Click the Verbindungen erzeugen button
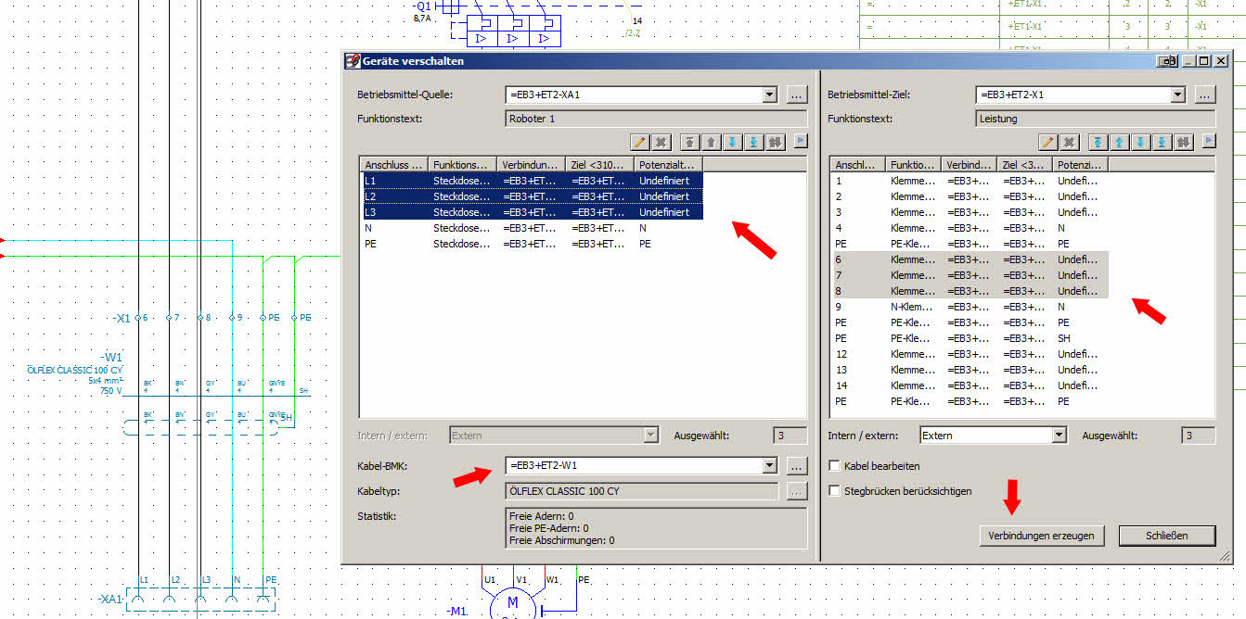This screenshot has height=619, width=1246. click(1041, 536)
